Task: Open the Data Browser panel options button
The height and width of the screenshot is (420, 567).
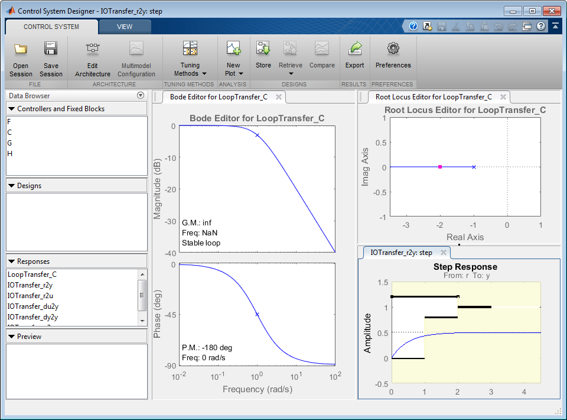Action: (141, 96)
